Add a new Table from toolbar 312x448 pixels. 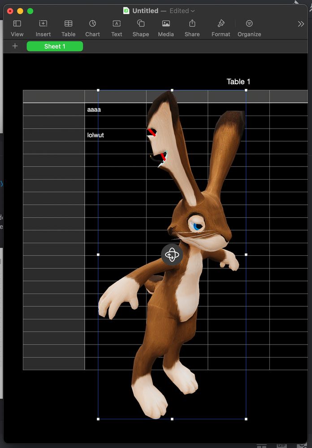pyautogui.click(x=68, y=28)
